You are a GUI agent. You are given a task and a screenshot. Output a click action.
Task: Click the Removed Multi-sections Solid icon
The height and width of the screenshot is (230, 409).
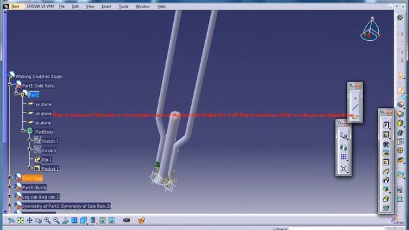coord(386,208)
